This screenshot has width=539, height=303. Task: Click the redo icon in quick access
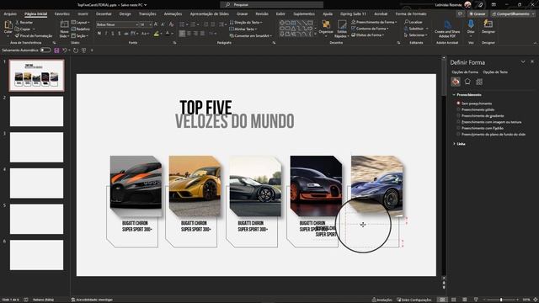[x=76, y=50]
